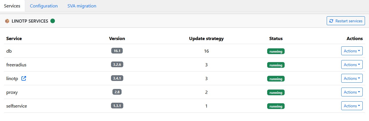Click the 3.2.6 version badge for freeradius
Image resolution: width=369 pixels, height=121 pixels.
(117, 65)
